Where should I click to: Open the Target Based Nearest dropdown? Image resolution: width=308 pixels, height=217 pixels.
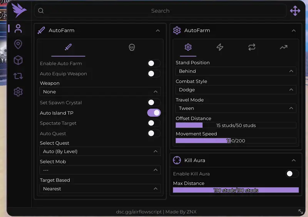[100, 189]
